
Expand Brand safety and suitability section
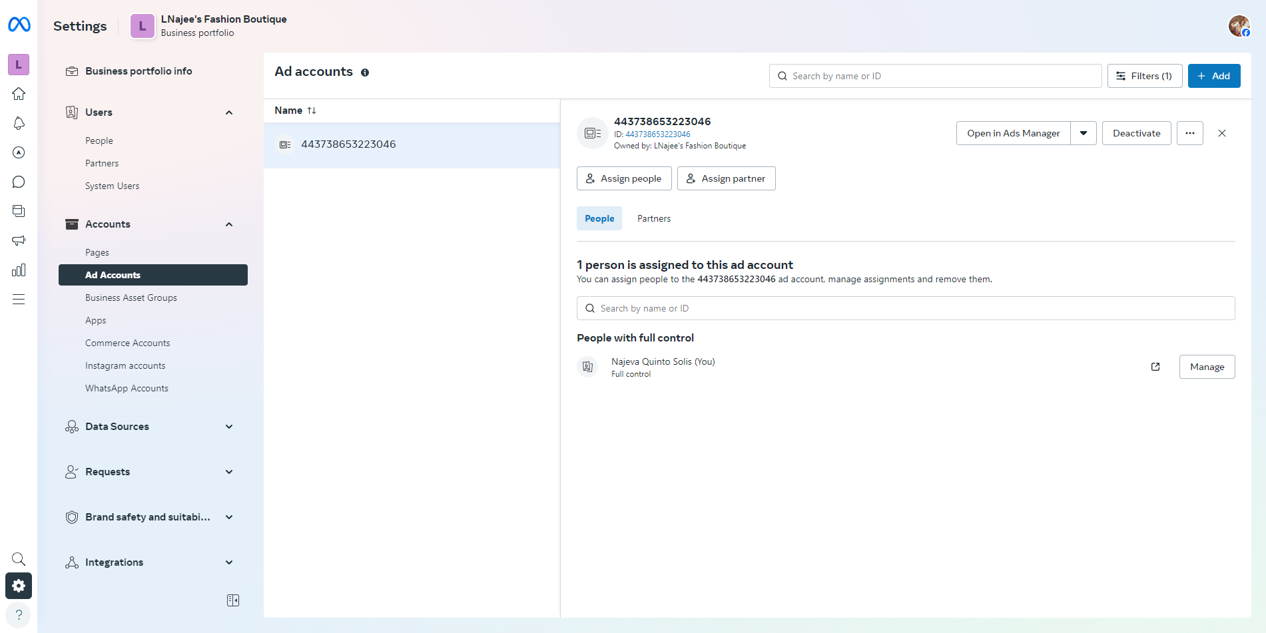229,517
